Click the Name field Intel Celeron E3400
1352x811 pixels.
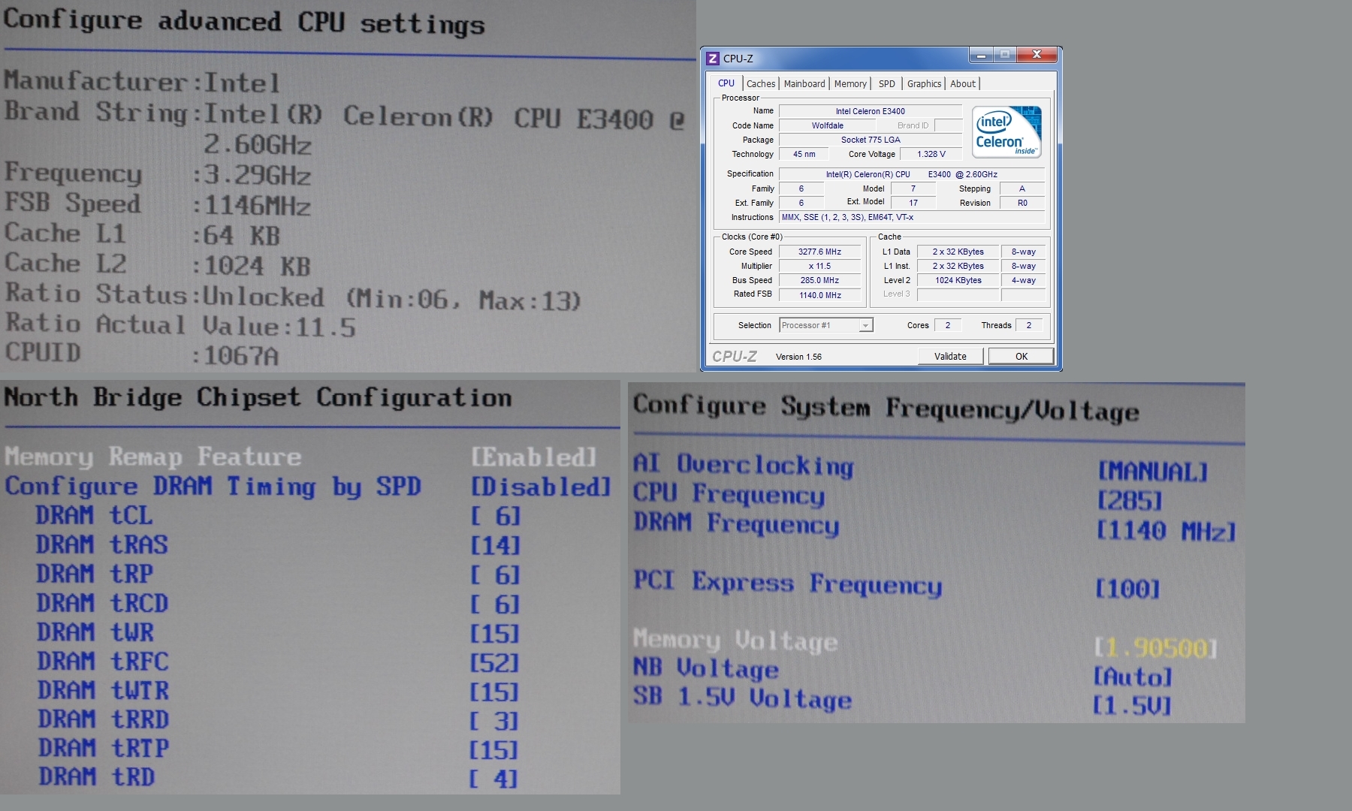[871, 111]
